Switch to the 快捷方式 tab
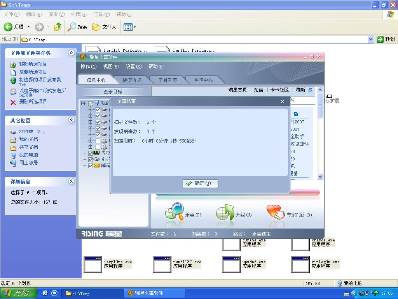 coord(132,80)
